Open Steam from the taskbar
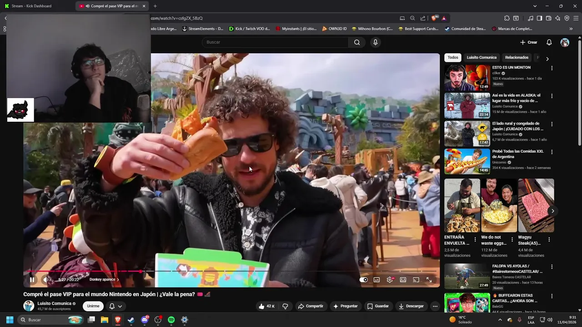Image resolution: width=582 pixels, height=327 pixels. (x=131, y=320)
